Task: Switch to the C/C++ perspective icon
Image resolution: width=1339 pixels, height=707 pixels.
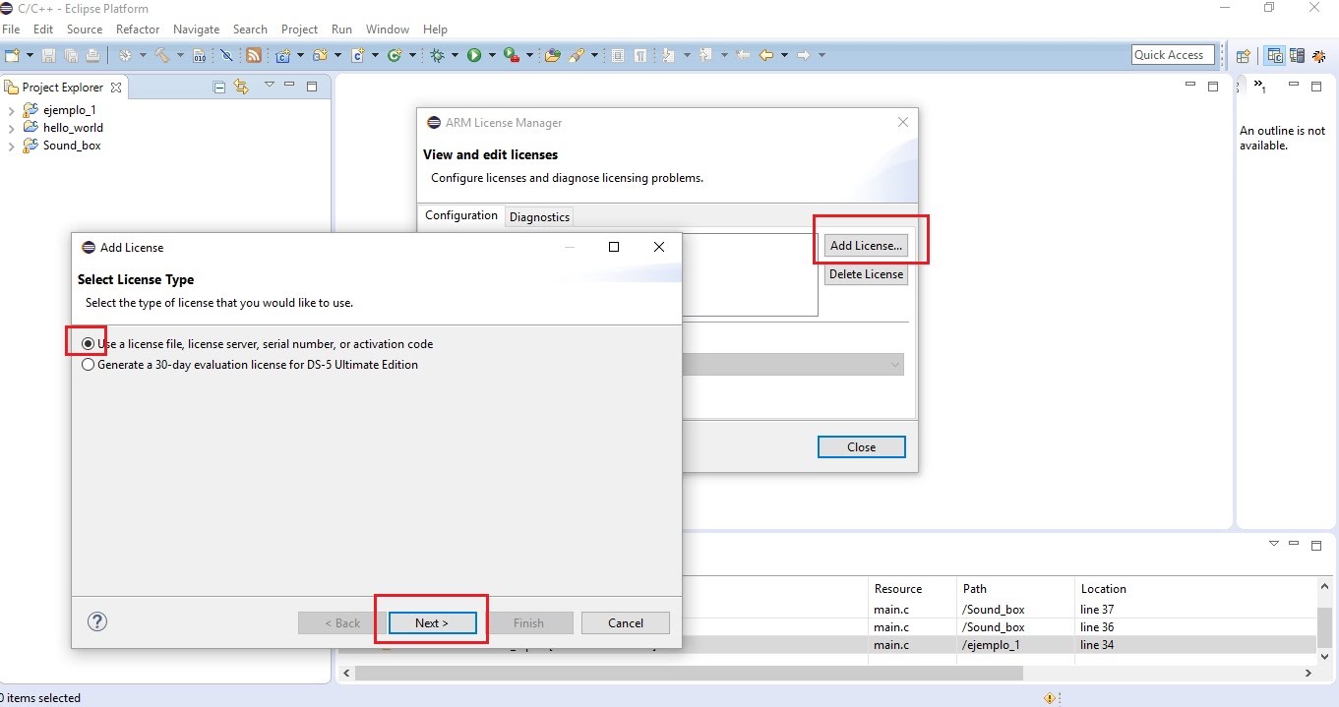Action: (x=1275, y=56)
